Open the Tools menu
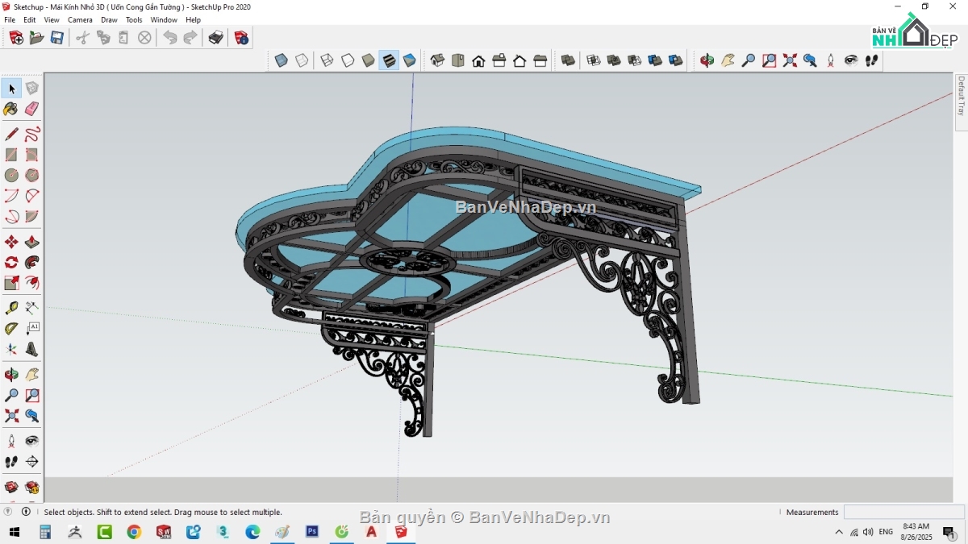The width and height of the screenshot is (968, 544). [134, 19]
